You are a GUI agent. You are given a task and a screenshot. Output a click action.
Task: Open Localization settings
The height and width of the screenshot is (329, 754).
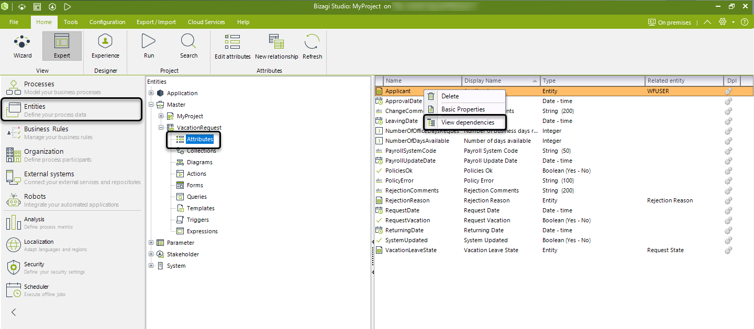(x=73, y=245)
